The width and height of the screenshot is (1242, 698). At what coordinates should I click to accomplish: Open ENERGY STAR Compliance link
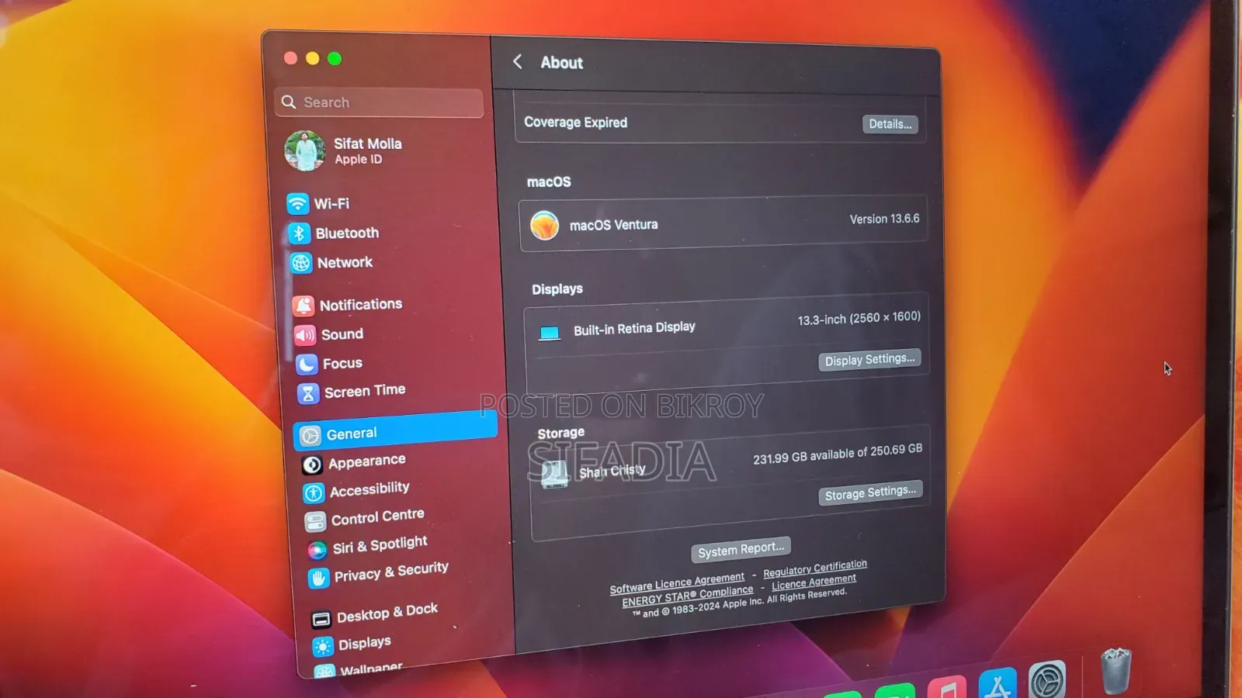[688, 596]
